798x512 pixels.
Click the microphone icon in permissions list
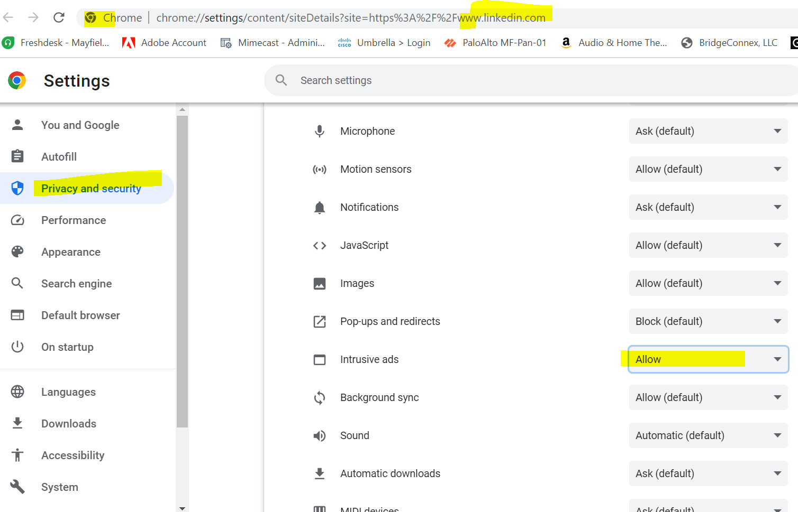tap(320, 131)
